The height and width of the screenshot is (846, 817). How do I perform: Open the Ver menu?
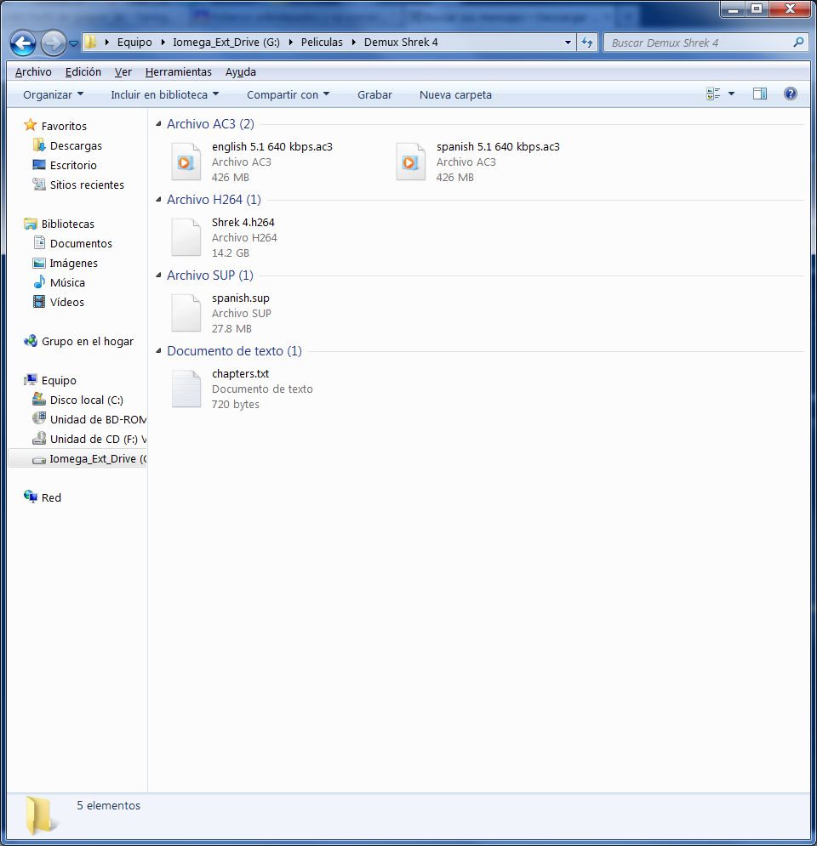point(123,71)
